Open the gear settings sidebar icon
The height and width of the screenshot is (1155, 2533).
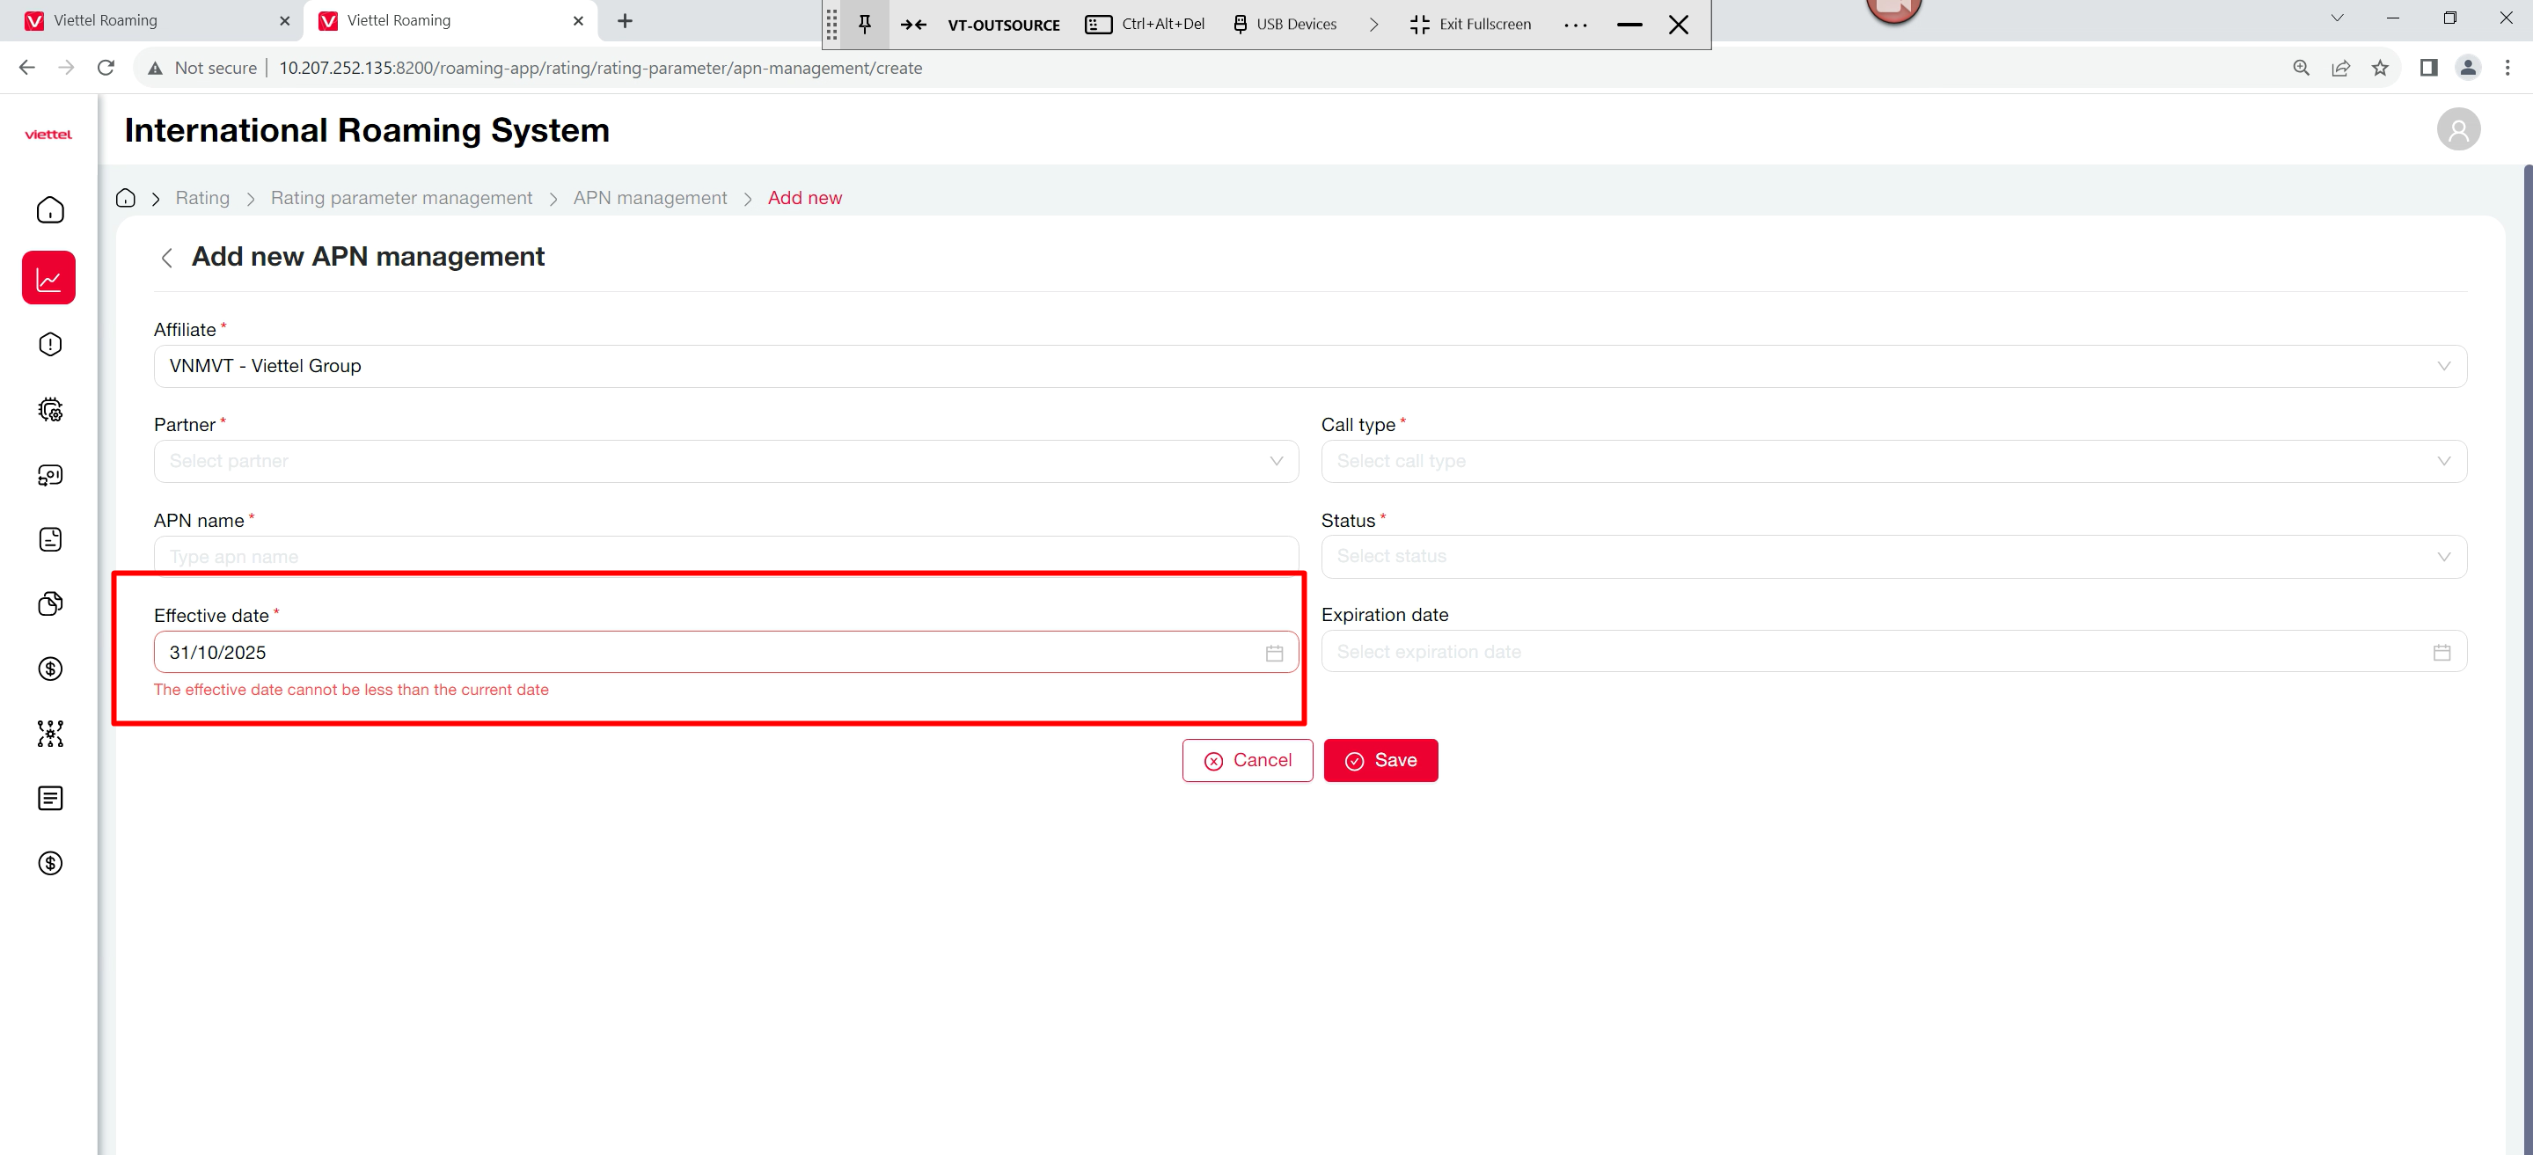tap(50, 410)
